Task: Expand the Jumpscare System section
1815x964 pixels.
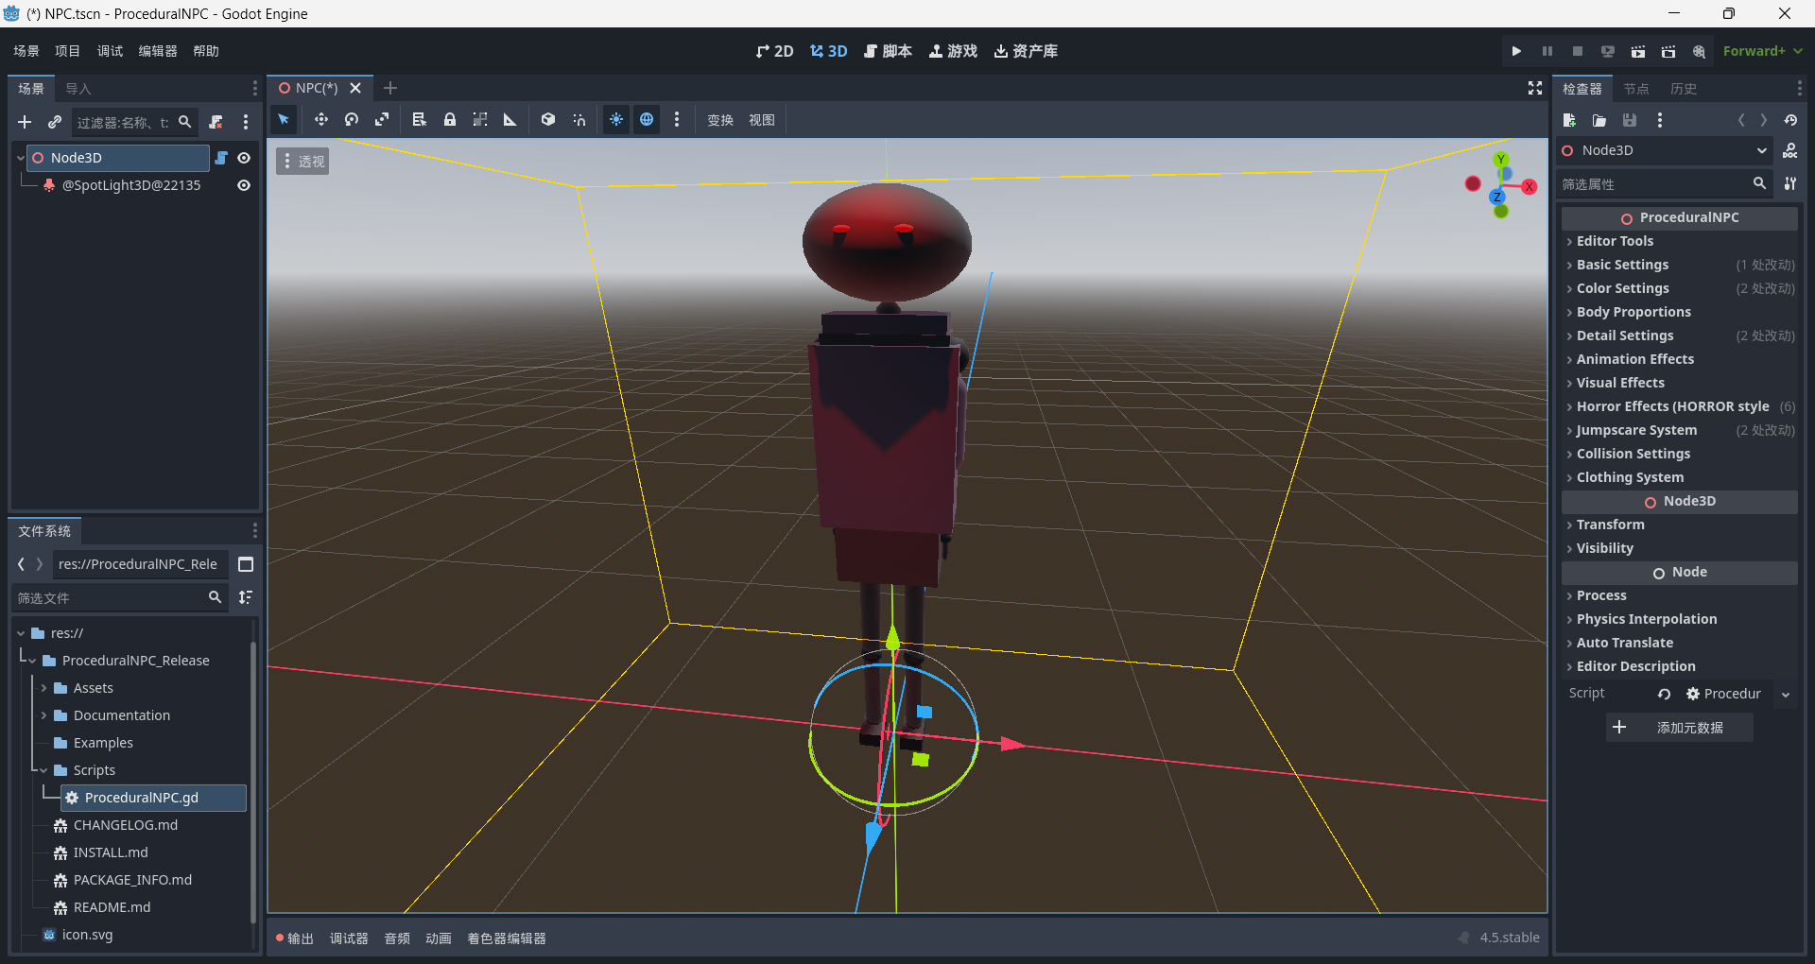Action: click(1680, 430)
